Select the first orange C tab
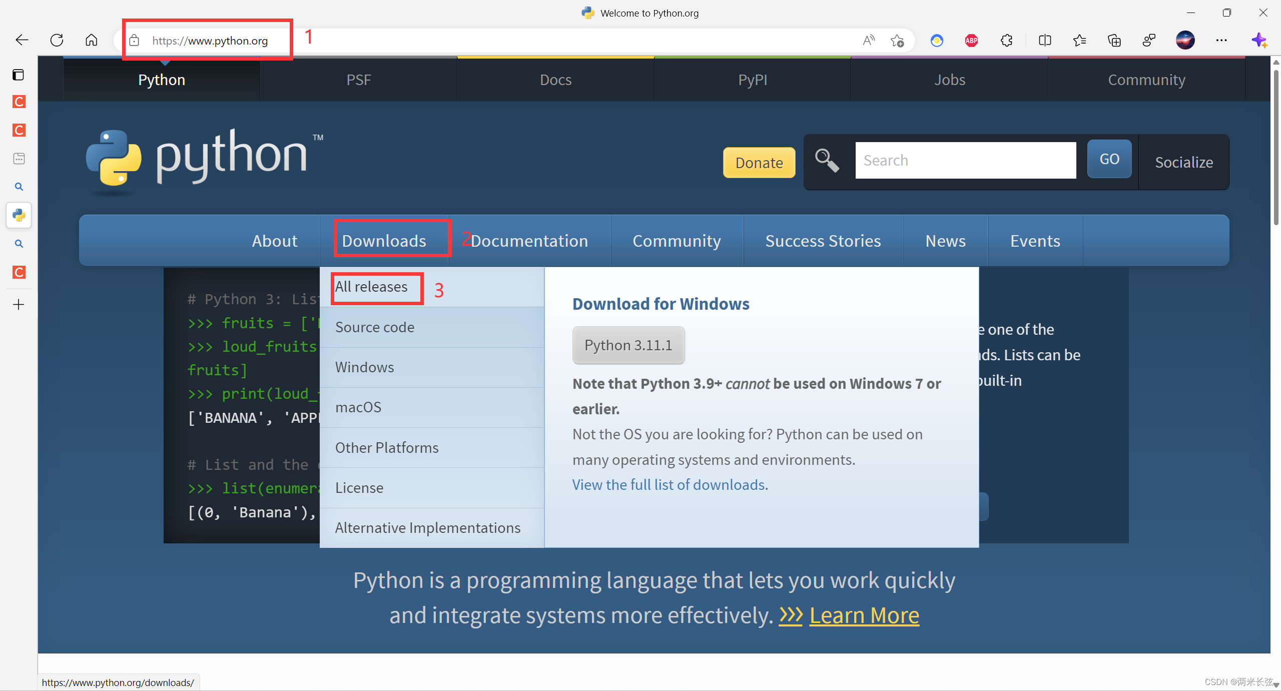The height and width of the screenshot is (691, 1281). 19,102
